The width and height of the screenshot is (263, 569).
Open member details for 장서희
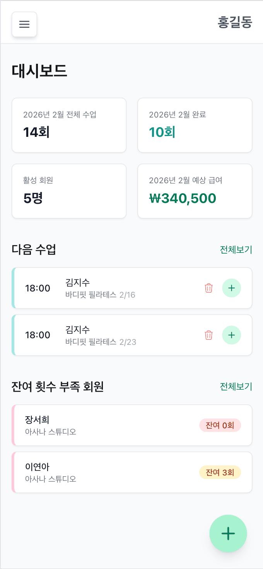pos(97,425)
